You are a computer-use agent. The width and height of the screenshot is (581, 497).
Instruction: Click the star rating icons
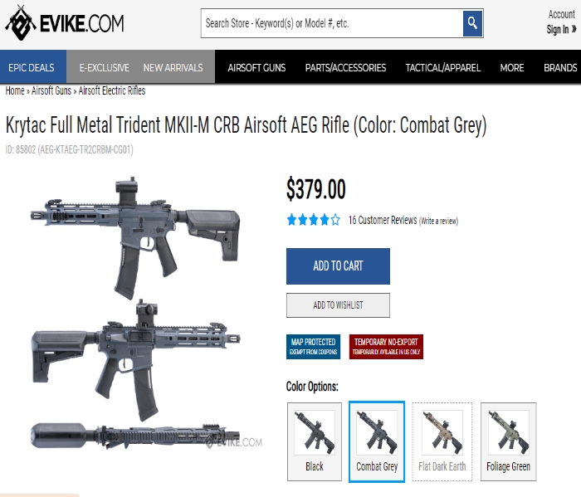tap(314, 220)
